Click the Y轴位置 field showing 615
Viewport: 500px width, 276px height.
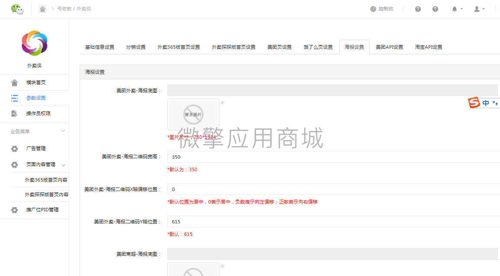click(333, 222)
